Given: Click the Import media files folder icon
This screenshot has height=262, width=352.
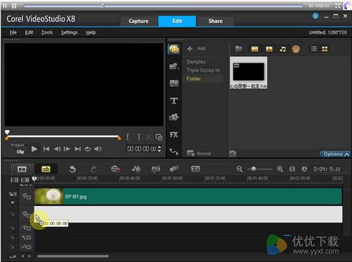Looking at the screenshot, I should coord(239,49).
